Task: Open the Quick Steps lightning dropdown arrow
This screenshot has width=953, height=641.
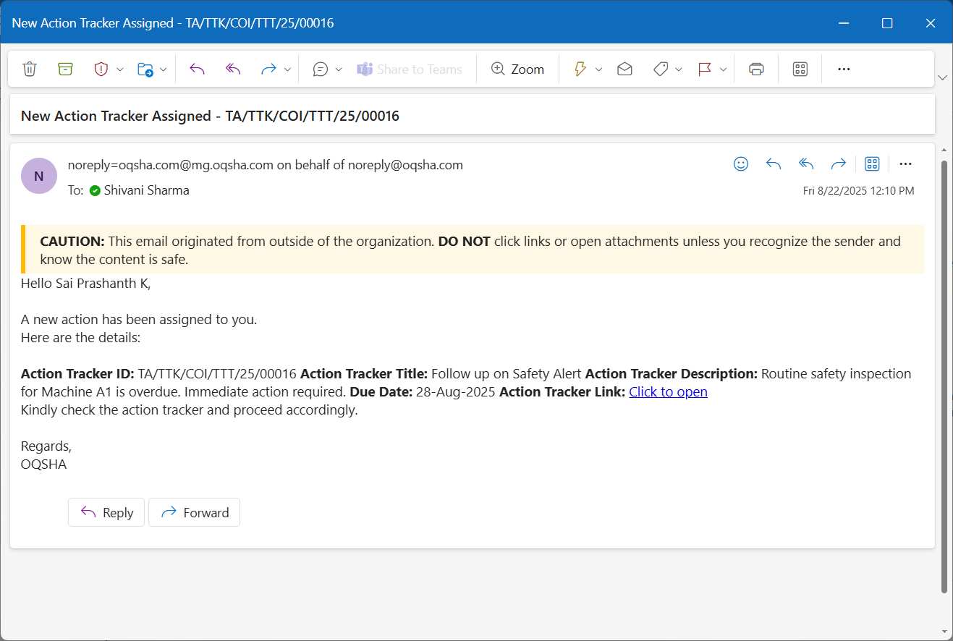Action: [599, 69]
